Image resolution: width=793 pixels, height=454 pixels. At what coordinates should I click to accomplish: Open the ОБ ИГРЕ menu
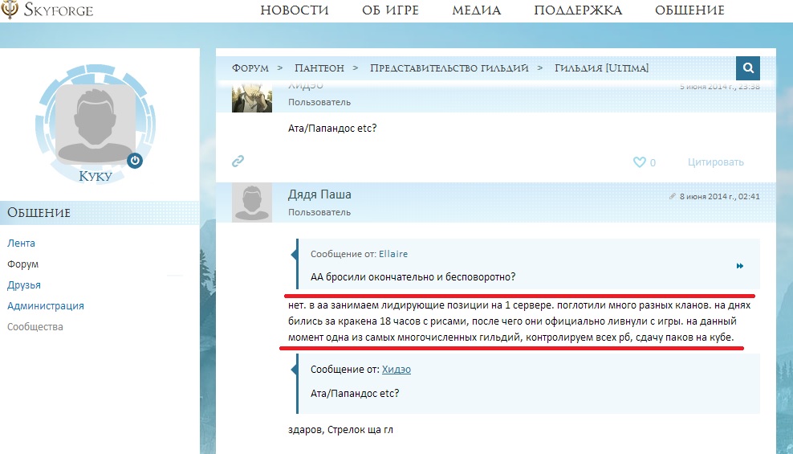pyautogui.click(x=390, y=10)
